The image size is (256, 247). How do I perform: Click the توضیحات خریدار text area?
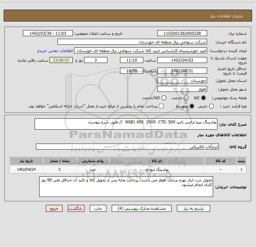pos(126,187)
